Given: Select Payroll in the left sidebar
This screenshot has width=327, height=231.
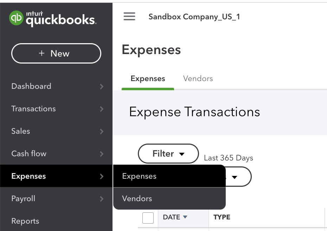Looking at the screenshot, I should [x=23, y=198].
